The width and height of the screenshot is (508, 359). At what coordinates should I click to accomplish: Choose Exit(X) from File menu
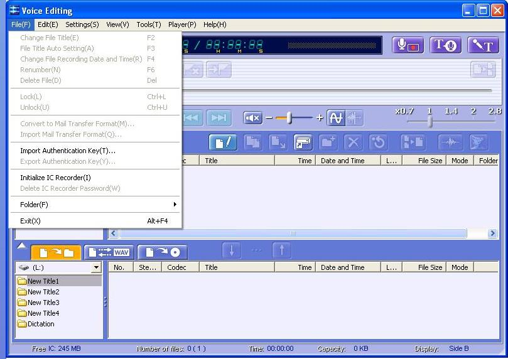96,221
